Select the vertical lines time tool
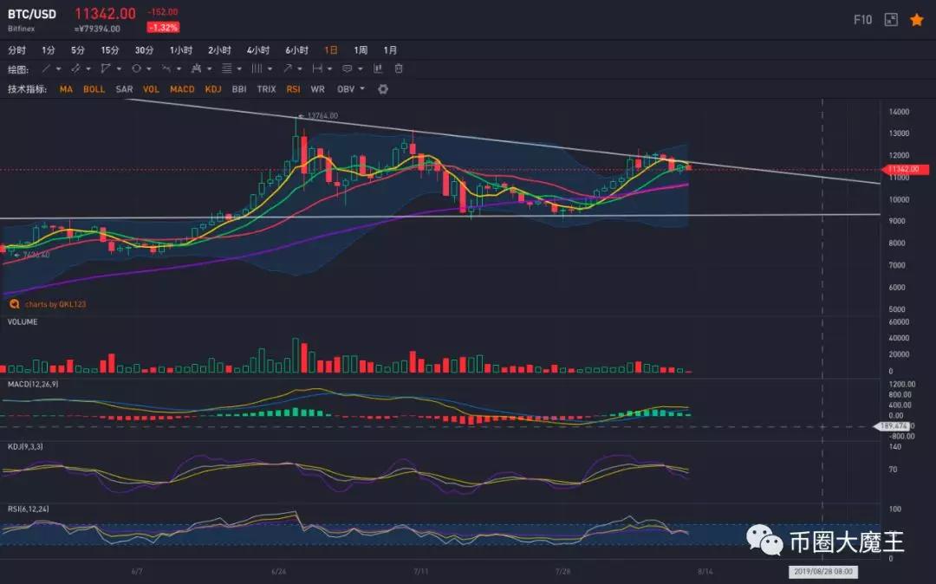The image size is (936, 584). point(257,69)
